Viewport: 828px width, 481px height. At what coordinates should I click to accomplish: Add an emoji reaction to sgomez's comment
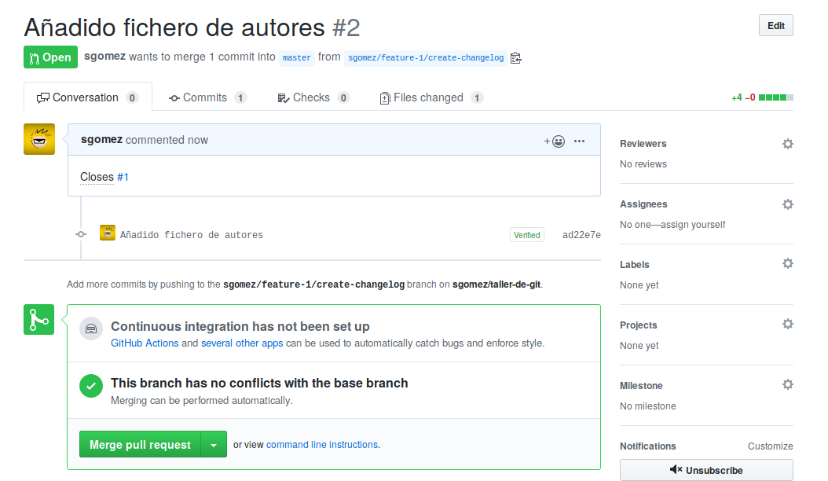(557, 141)
